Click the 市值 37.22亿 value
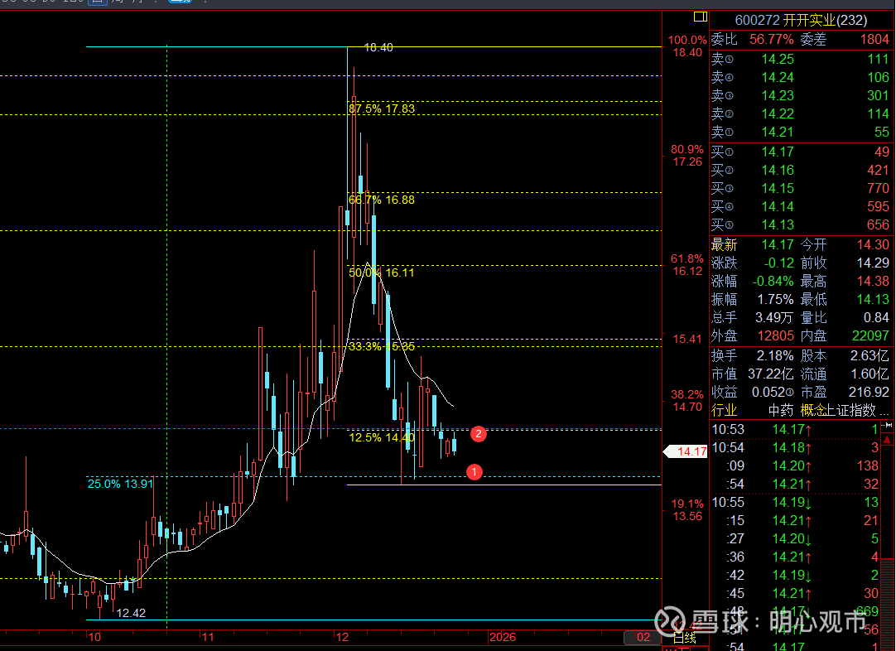Image resolution: width=896 pixels, height=651 pixels. pos(770,374)
